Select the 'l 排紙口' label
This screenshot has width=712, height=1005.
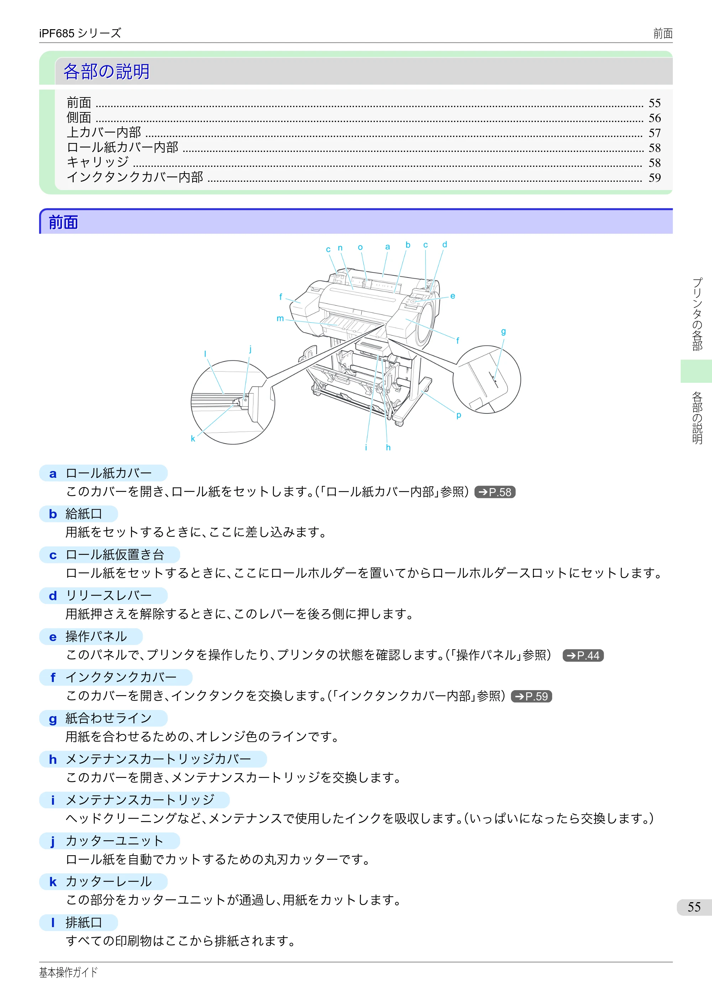(x=78, y=922)
